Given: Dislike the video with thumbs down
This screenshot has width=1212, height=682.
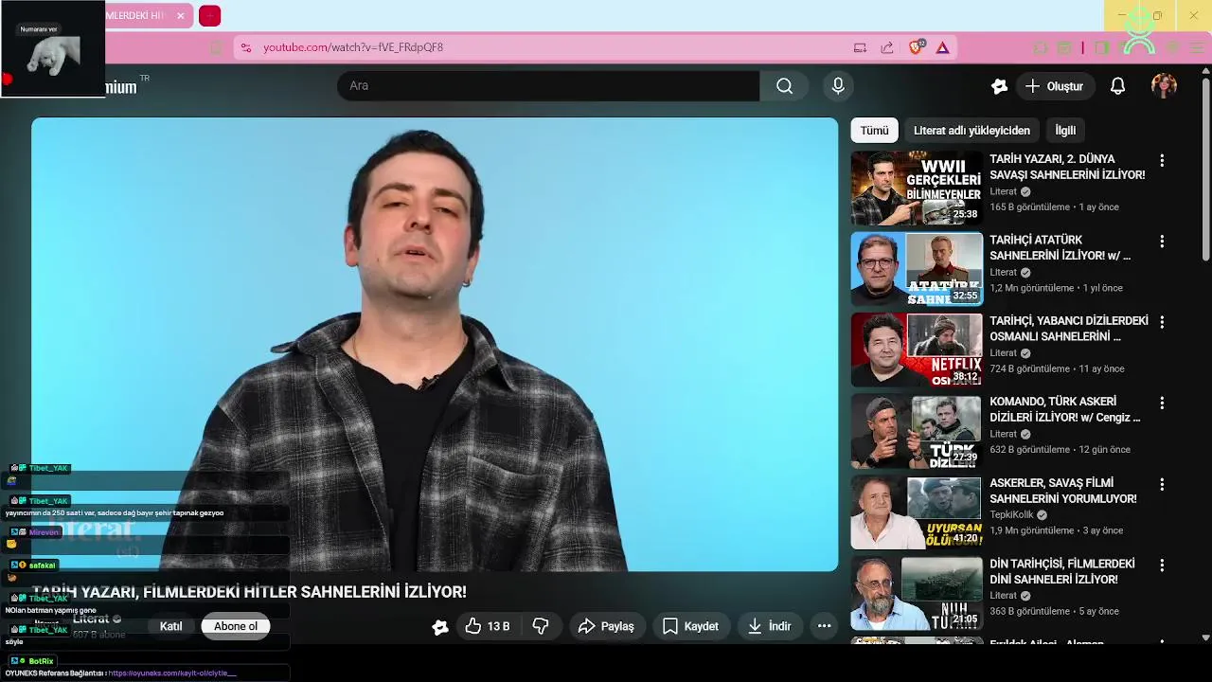Looking at the screenshot, I should coord(541,626).
